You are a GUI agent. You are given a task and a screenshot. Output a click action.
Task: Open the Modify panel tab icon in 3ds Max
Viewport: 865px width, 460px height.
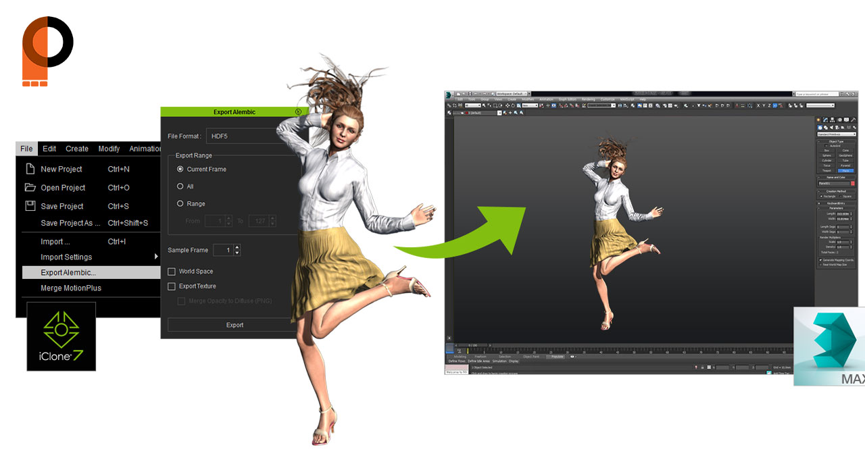[826, 120]
